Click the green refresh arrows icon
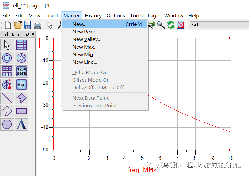The height and width of the screenshot is (176, 249). click(171, 25)
